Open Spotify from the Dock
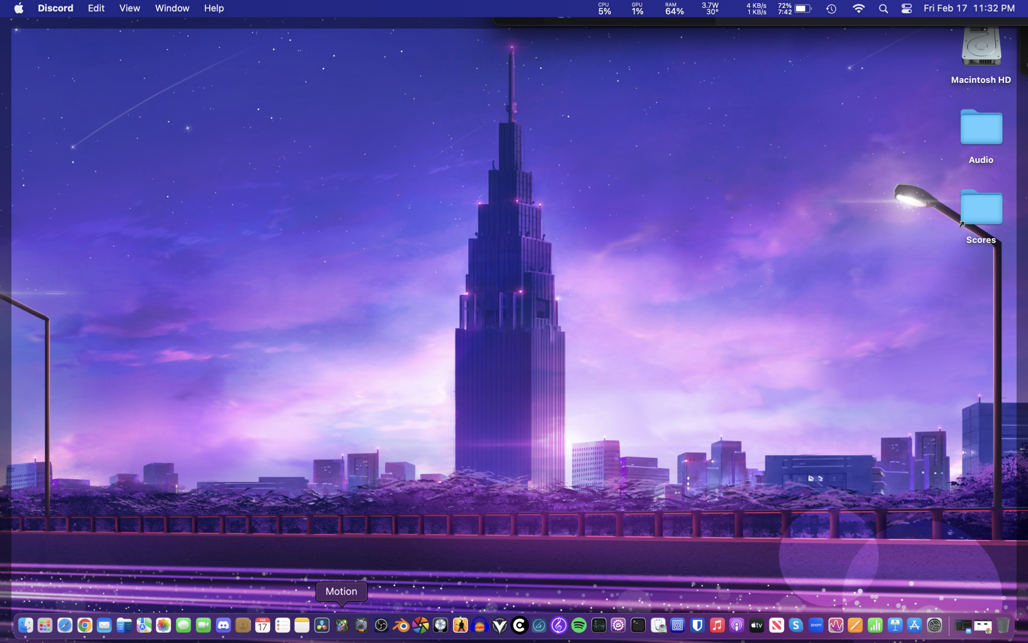1028x643 pixels. (579, 625)
